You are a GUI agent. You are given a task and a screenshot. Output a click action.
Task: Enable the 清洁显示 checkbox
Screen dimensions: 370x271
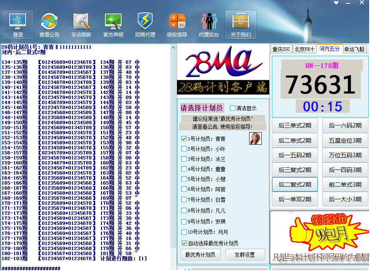[233, 108]
